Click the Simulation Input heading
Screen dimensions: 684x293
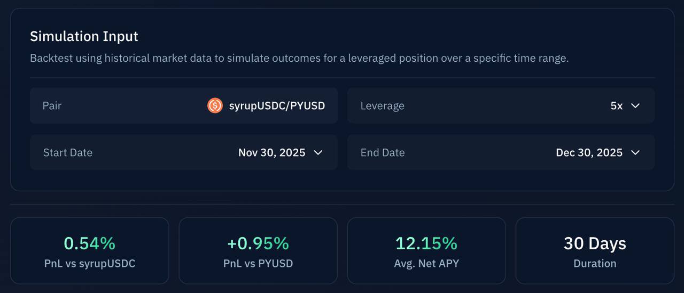84,36
